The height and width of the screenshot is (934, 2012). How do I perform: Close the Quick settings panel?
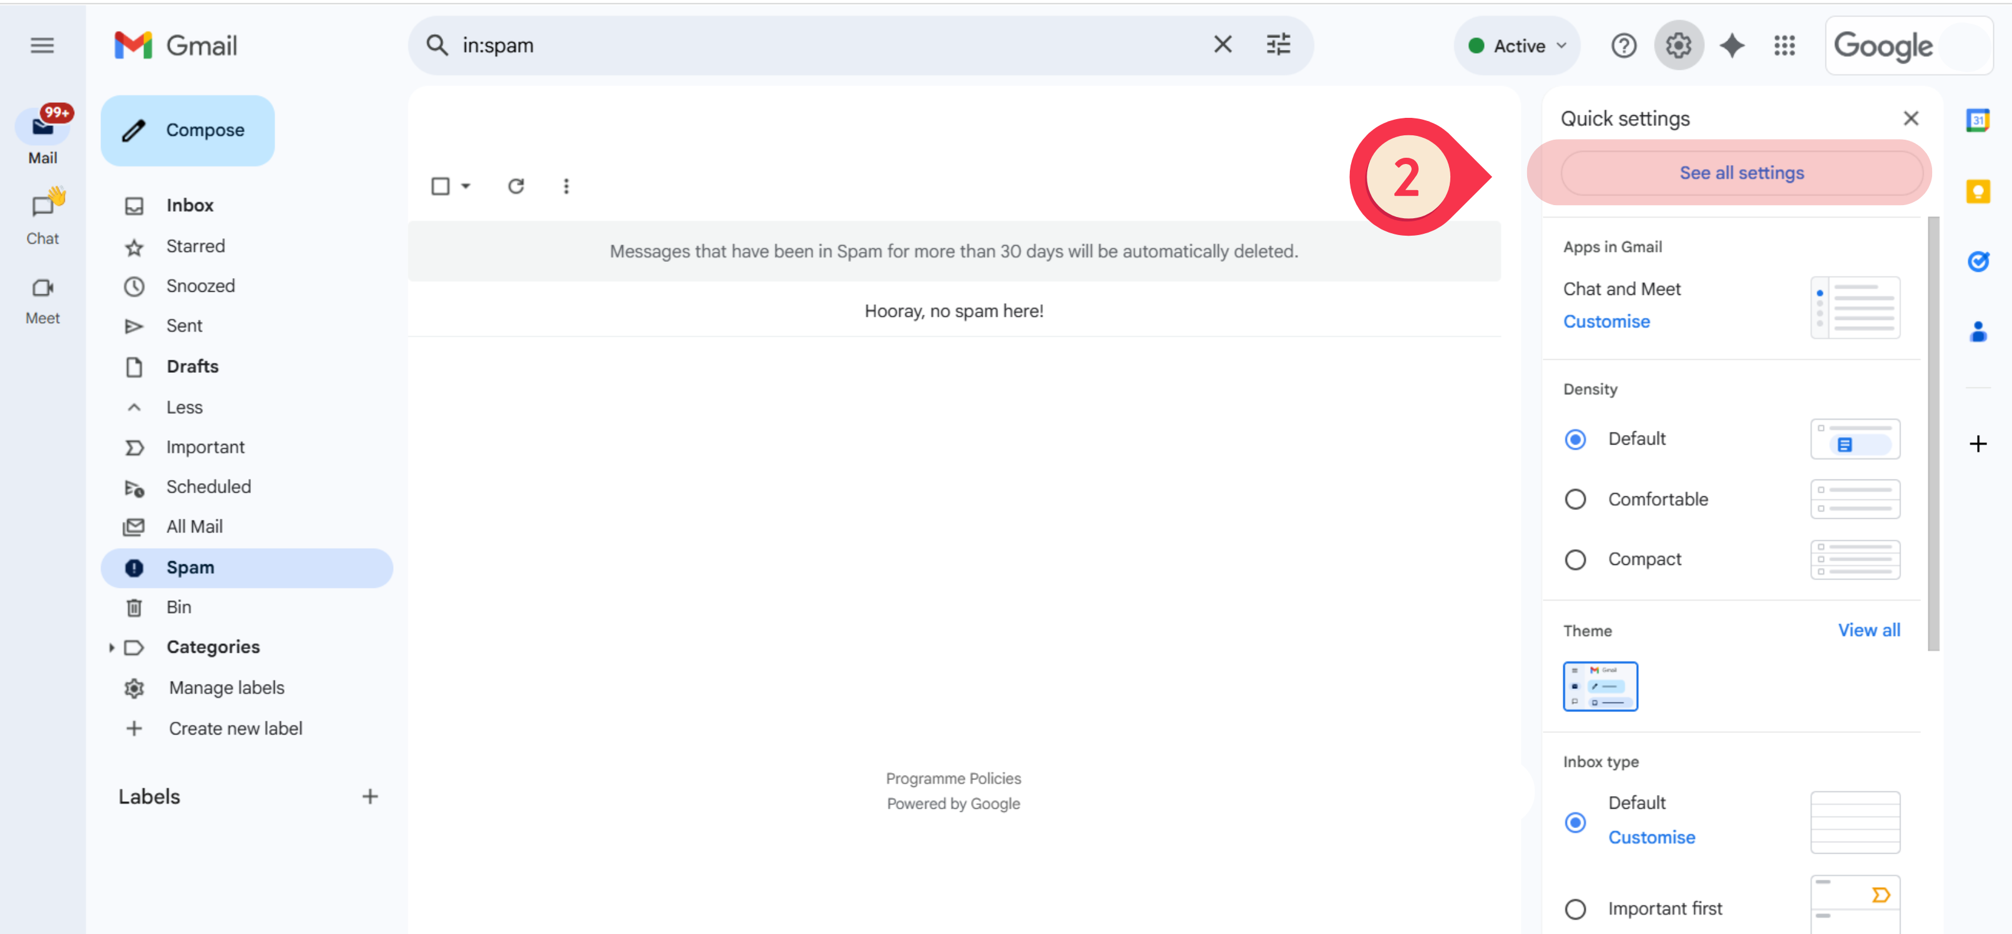click(x=1910, y=118)
